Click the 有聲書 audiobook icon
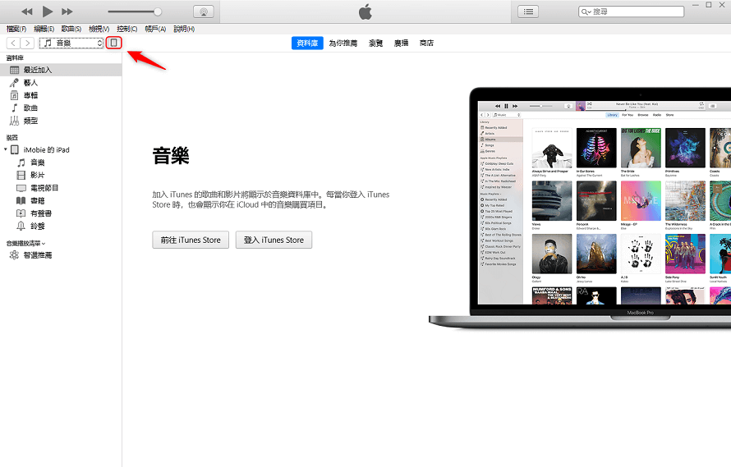 [x=21, y=213]
